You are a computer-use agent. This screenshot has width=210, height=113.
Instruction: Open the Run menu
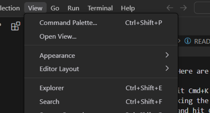pyautogui.click(x=73, y=8)
